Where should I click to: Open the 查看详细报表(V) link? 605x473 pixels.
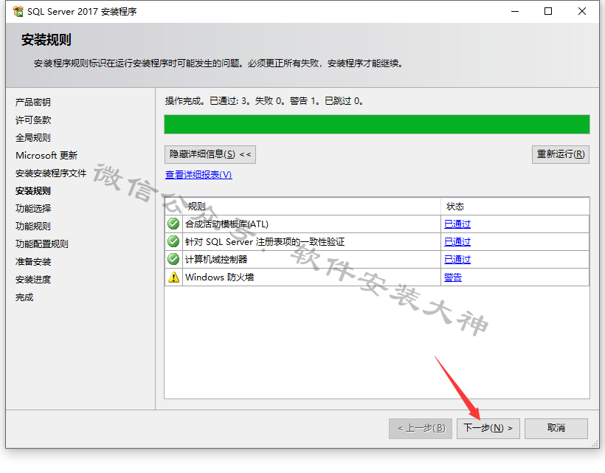pyautogui.click(x=198, y=175)
